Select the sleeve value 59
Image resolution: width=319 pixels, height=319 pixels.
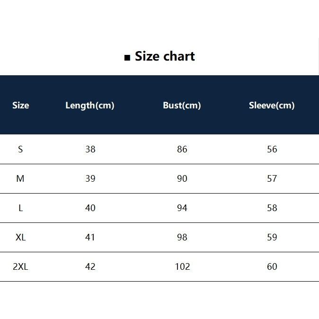tap(272, 238)
